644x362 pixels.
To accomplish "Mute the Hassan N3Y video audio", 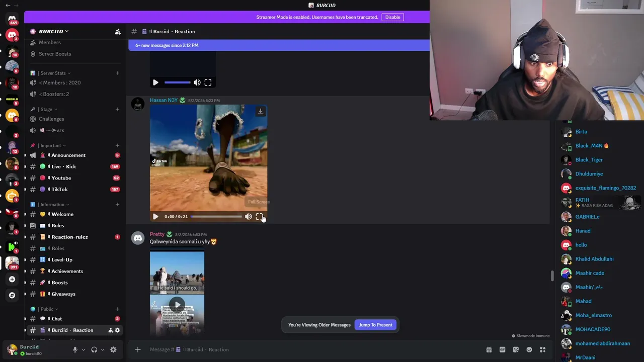I will (x=248, y=217).
